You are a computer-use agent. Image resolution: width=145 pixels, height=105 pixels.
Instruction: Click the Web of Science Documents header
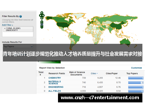(77, 73)
